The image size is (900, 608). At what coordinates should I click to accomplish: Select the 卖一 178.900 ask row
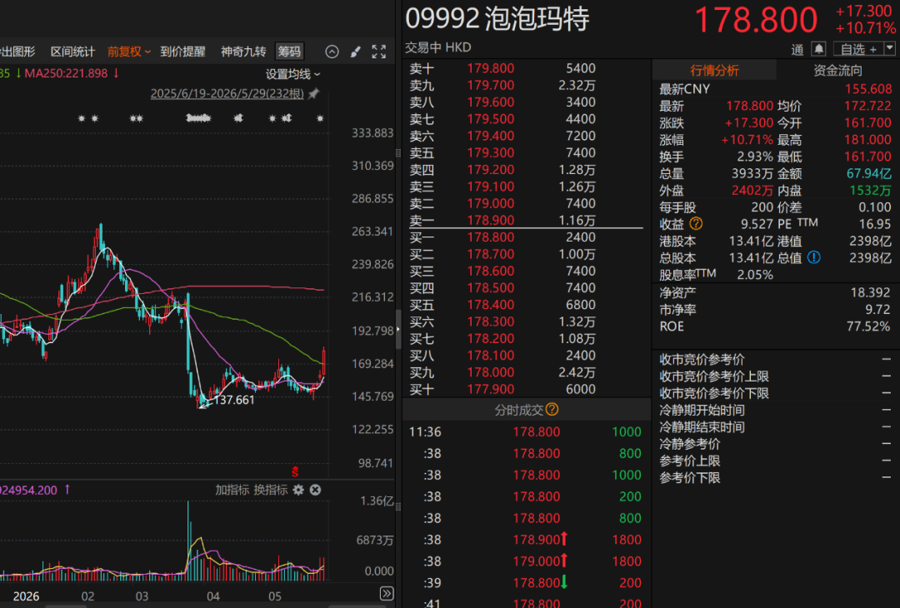click(526, 220)
